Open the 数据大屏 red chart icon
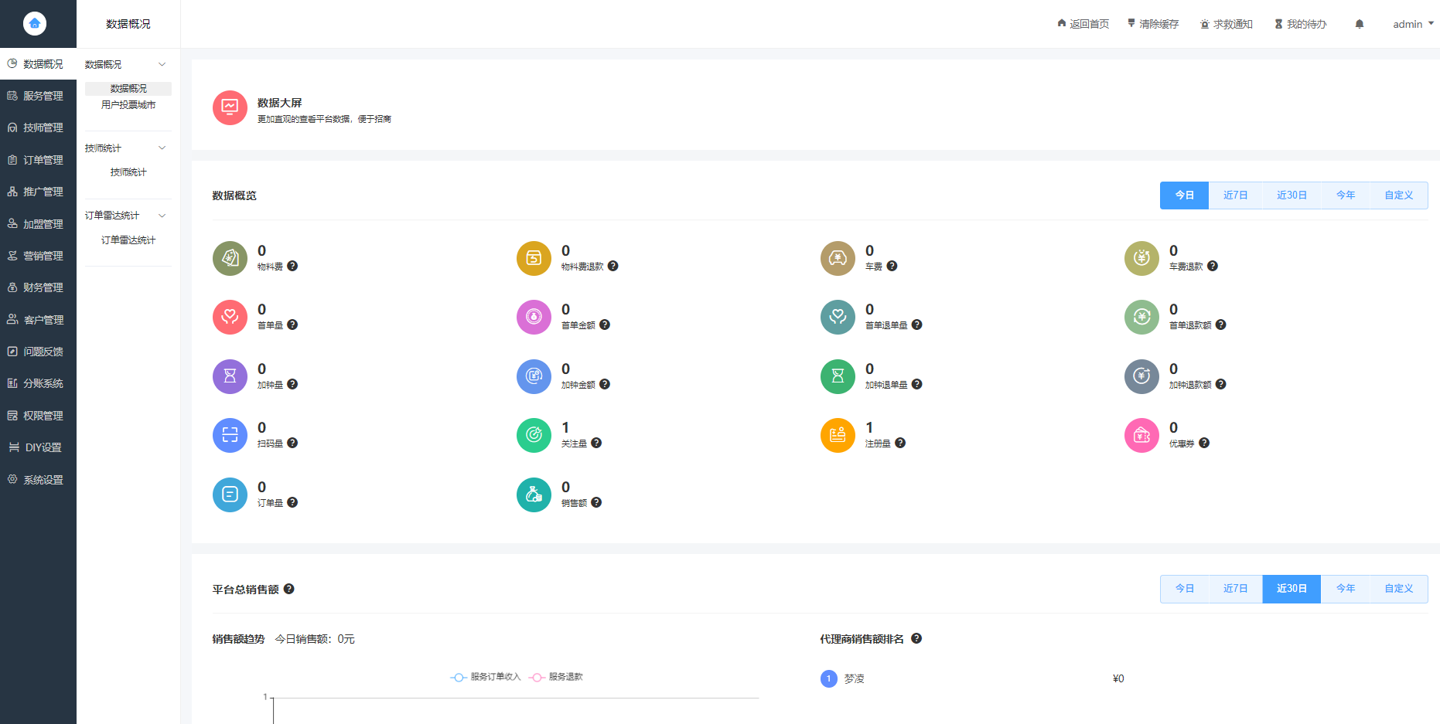The image size is (1440, 724). (x=230, y=107)
